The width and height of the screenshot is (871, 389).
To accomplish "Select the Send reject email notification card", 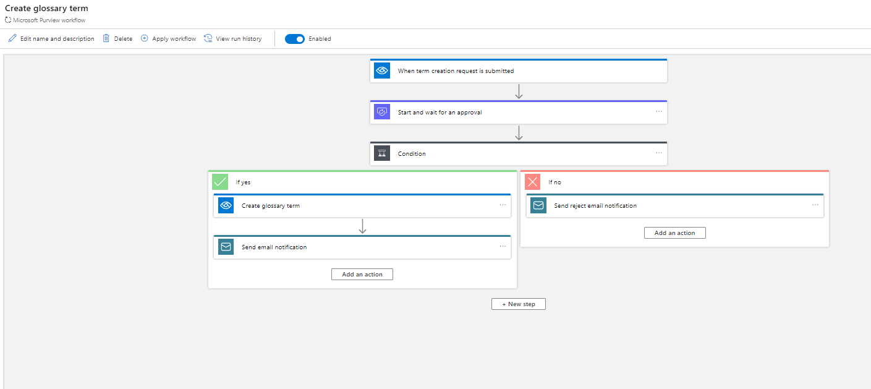I will click(675, 205).
